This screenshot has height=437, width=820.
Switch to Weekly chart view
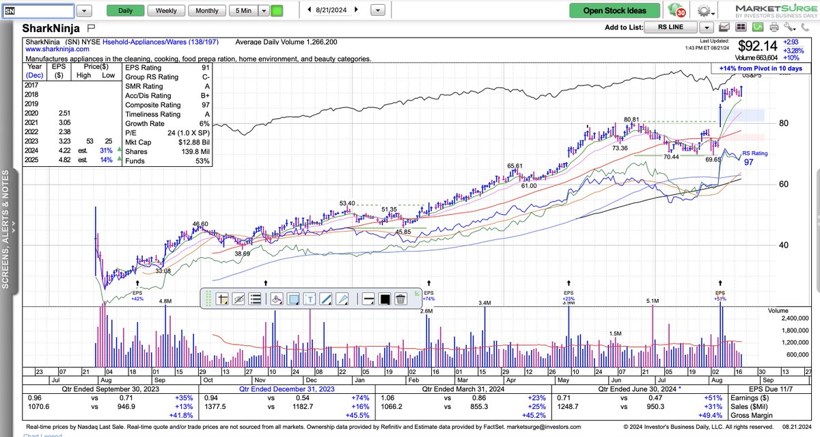point(166,10)
